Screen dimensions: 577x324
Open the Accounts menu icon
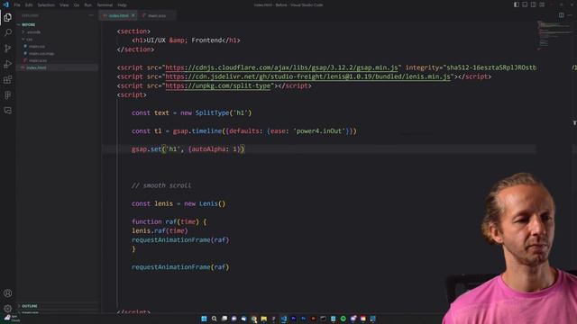tap(8, 293)
